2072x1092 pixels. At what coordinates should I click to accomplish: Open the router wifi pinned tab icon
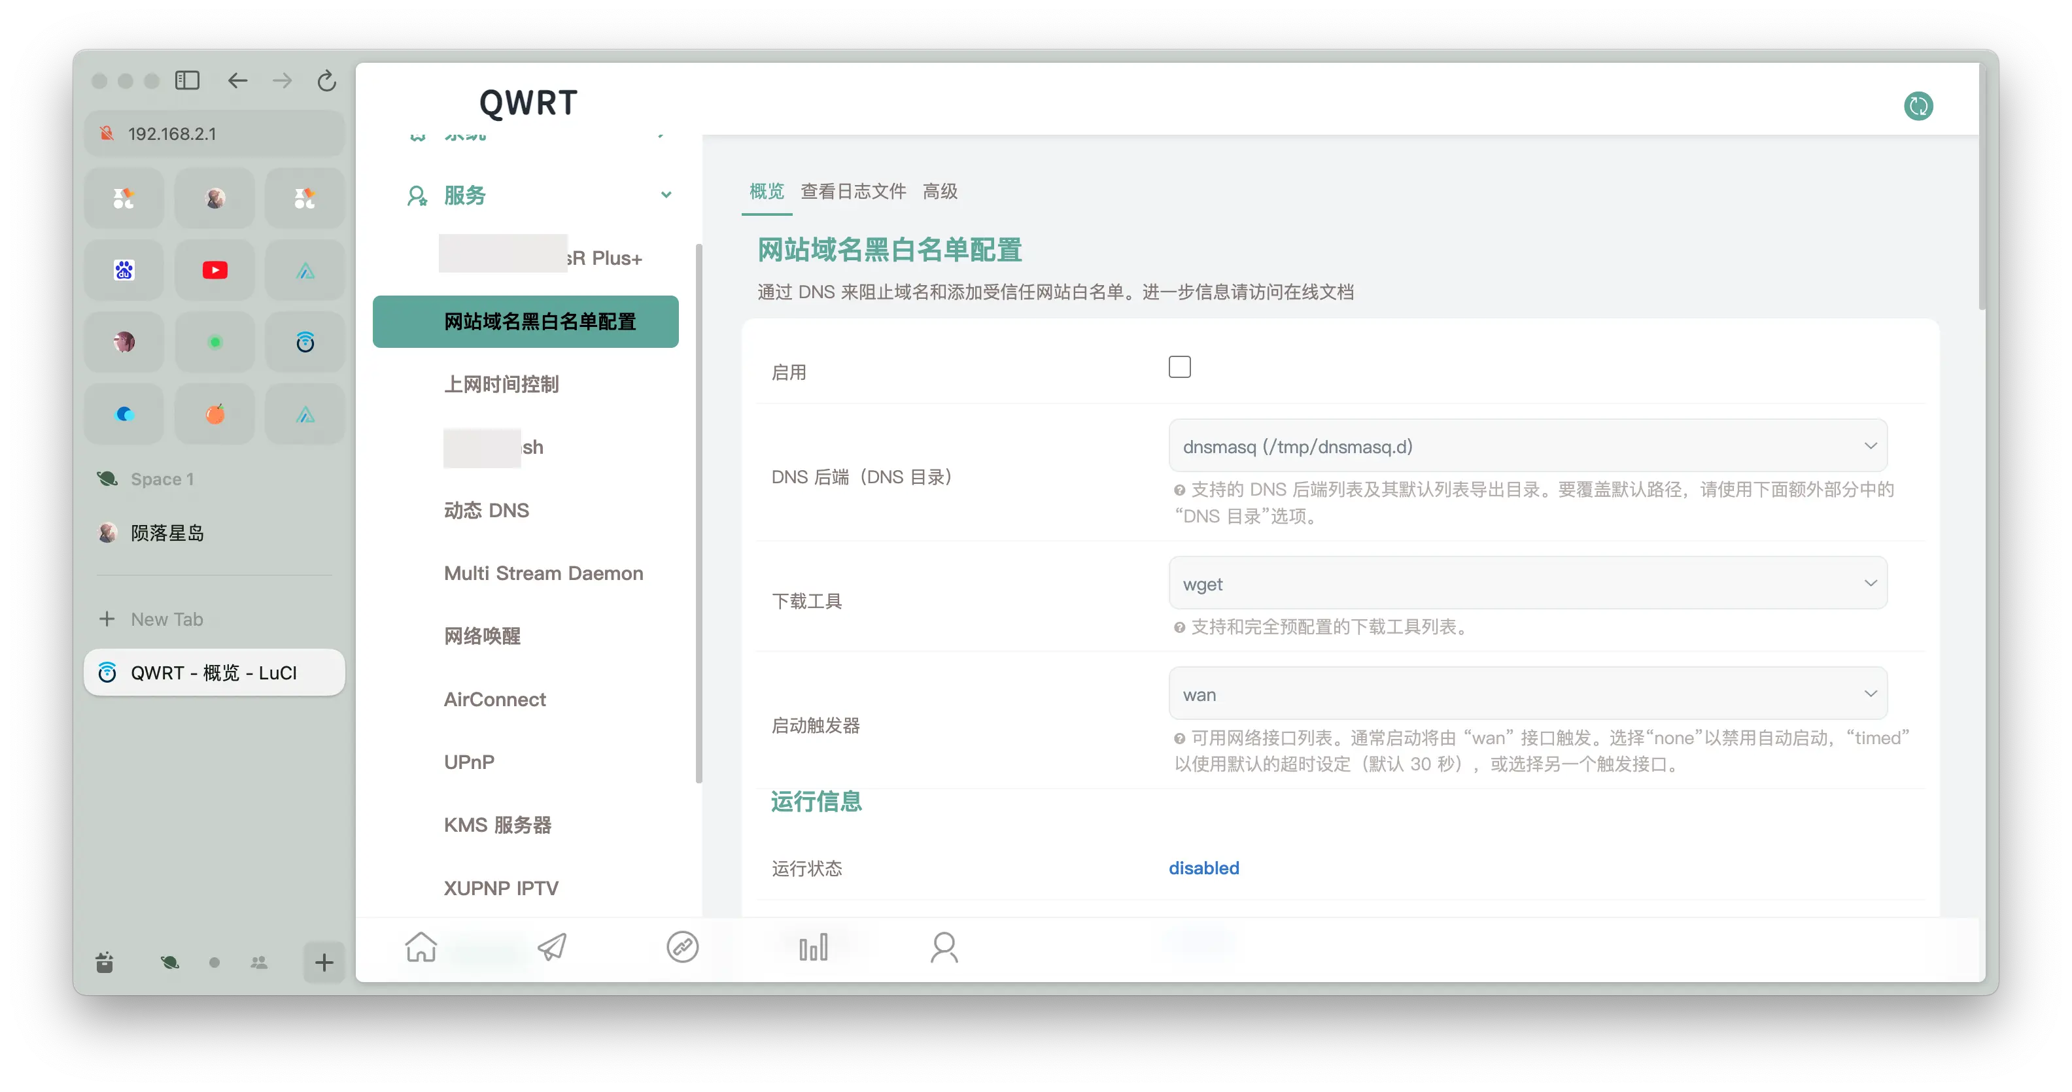pos(305,343)
